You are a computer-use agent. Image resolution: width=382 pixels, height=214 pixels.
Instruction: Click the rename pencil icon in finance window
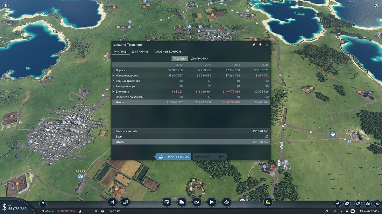tap(254, 45)
